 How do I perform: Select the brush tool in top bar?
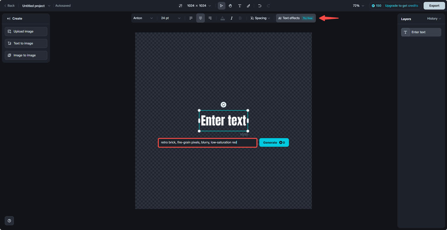(x=248, y=6)
